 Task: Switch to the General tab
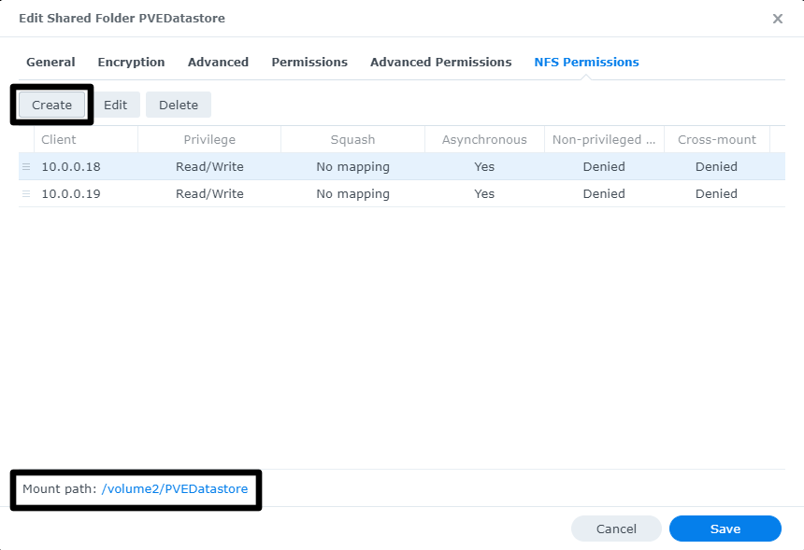(x=50, y=63)
